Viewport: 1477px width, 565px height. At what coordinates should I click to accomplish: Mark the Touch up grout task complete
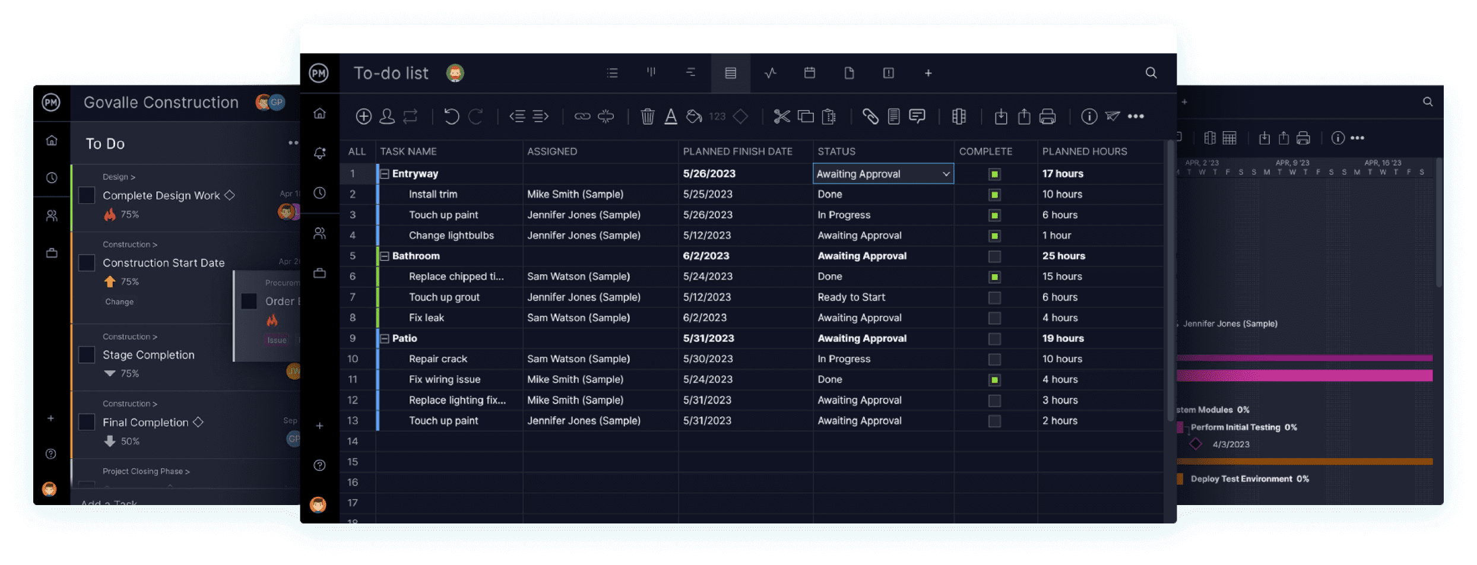tap(994, 297)
